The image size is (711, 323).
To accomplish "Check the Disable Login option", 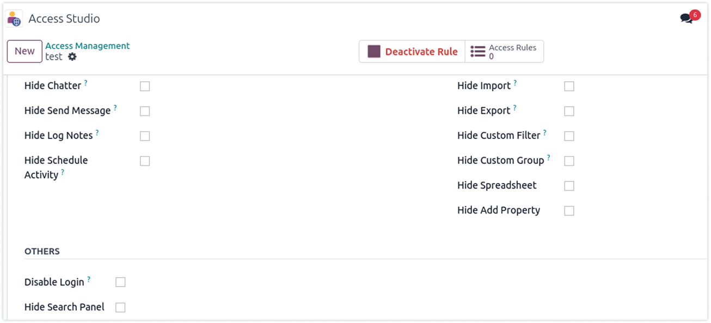I will pyautogui.click(x=120, y=282).
